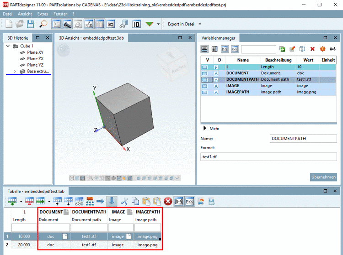Select Plane YZ in history tree
This screenshot has width=343, height=255.
click(35, 65)
